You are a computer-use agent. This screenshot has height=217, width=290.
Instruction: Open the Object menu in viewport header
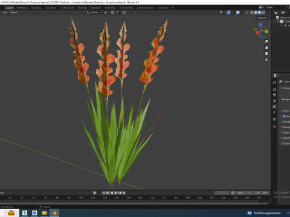pyautogui.click(x=14, y=13)
